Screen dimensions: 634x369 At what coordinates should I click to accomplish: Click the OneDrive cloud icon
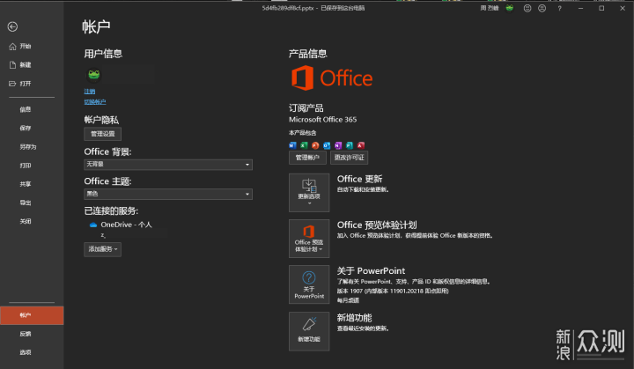coord(93,225)
